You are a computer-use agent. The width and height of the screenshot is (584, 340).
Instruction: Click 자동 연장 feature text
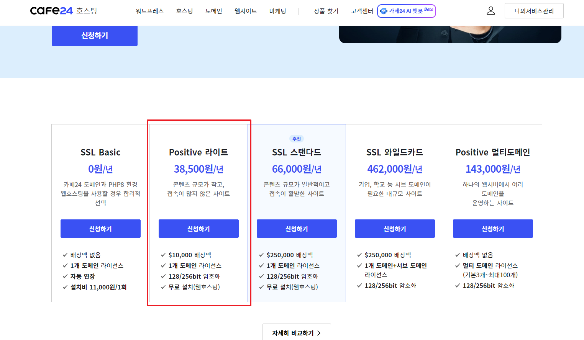pos(83,276)
